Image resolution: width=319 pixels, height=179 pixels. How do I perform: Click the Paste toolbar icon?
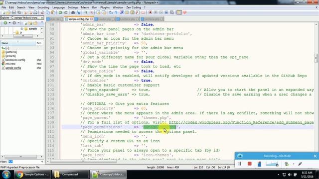(53, 12)
